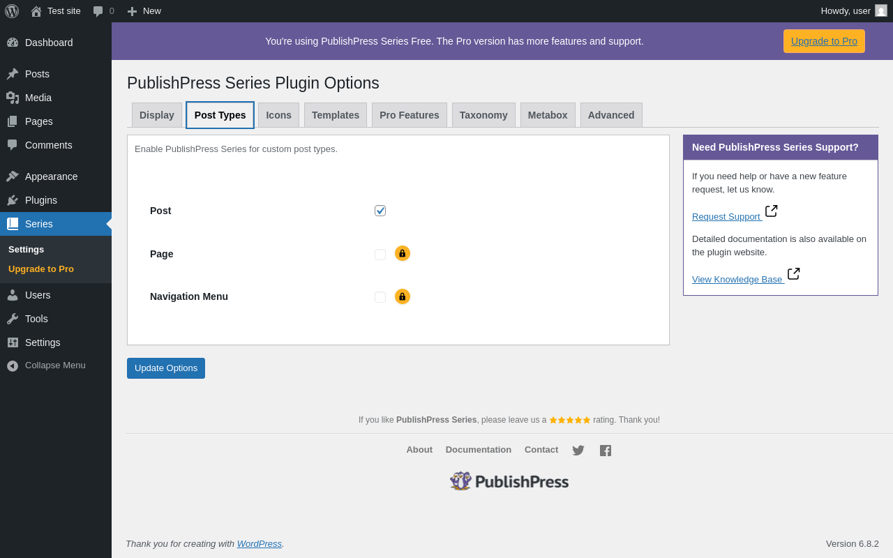893x558 pixels.
Task: Uncheck the Post checkbox
Action: [380, 211]
